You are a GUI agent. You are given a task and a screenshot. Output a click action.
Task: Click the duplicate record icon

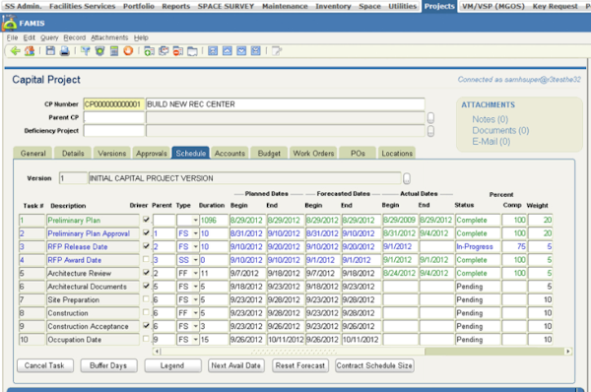pyautogui.click(x=164, y=51)
